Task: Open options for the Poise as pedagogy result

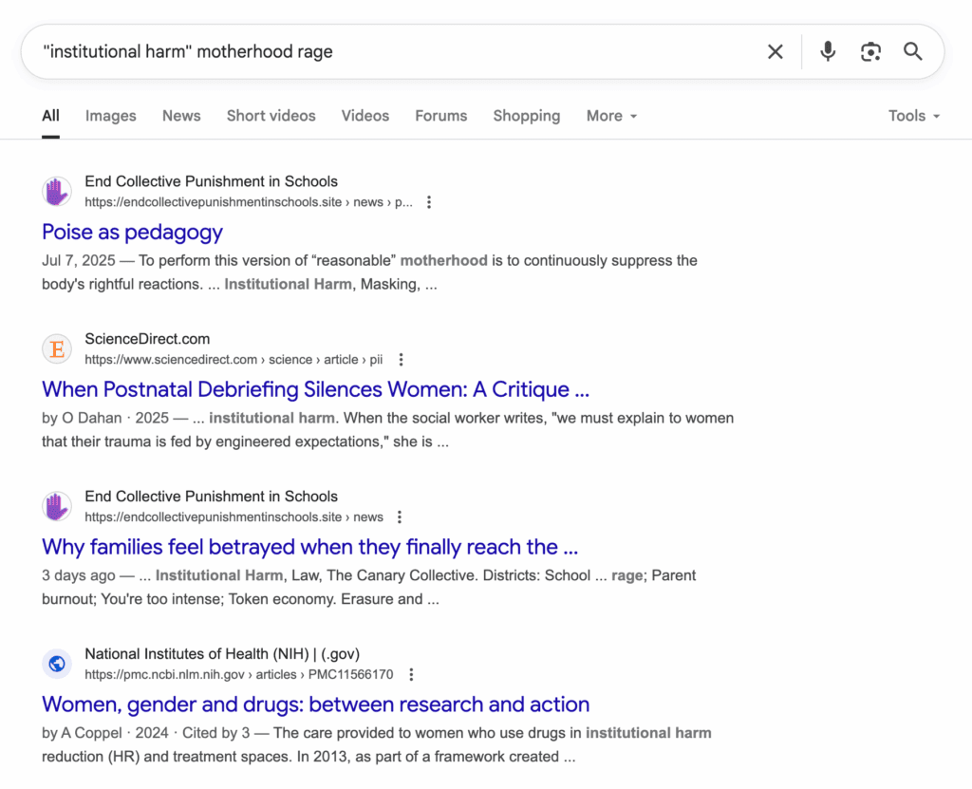Action: (x=429, y=201)
